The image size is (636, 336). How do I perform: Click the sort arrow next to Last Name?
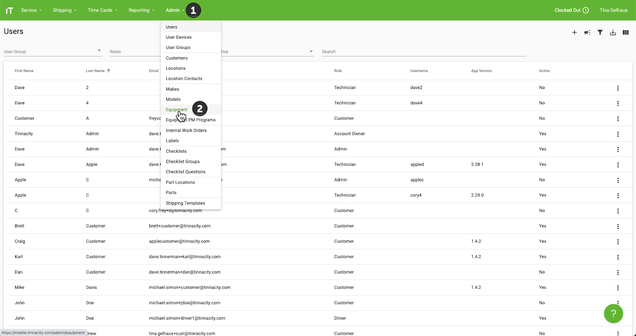[x=109, y=71]
